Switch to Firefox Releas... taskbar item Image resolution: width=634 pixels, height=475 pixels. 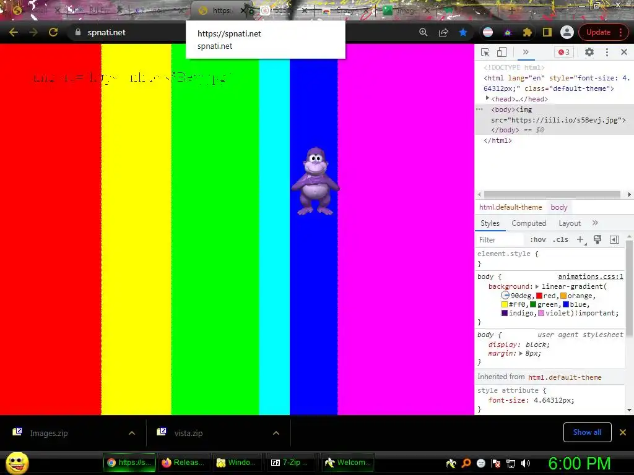coord(183,463)
